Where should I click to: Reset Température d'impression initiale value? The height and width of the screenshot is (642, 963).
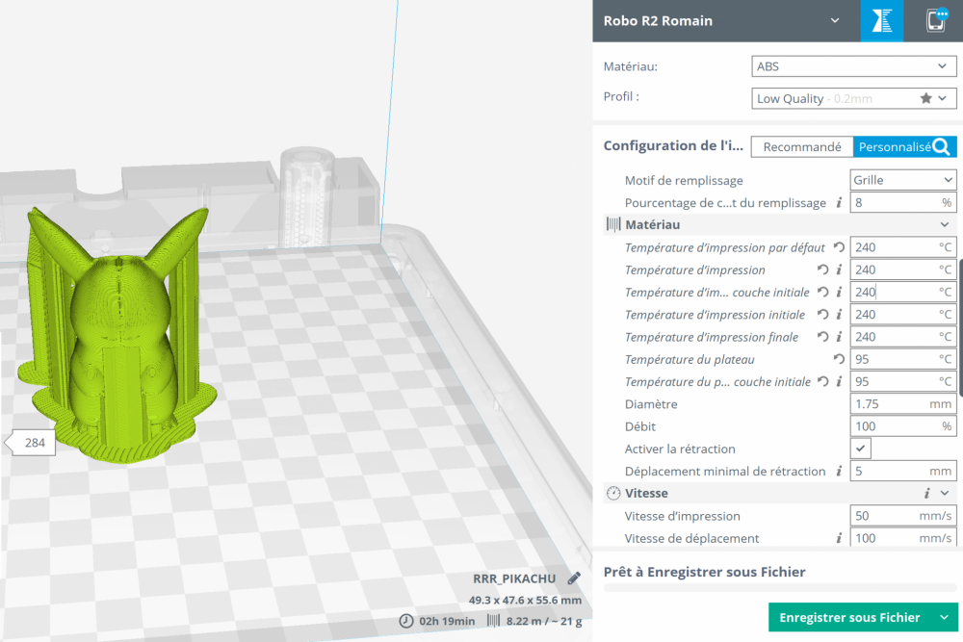coord(823,314)
